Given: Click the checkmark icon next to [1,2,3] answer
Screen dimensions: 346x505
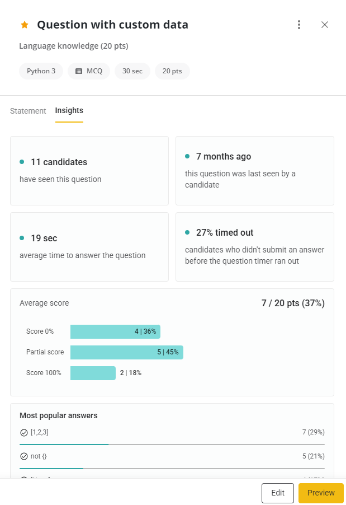Looking at the screenshot, I should (23, 432).
